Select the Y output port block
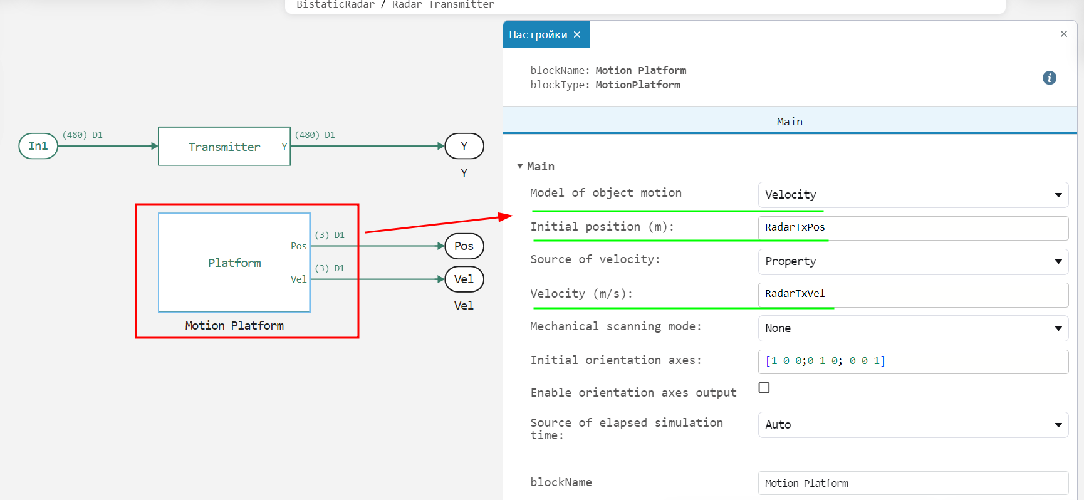 [x=464, y=146]
